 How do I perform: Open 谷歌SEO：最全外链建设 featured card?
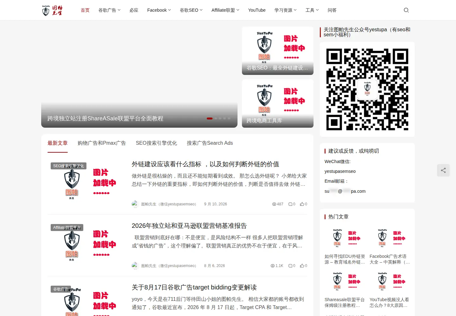click(x=278, y=51)
